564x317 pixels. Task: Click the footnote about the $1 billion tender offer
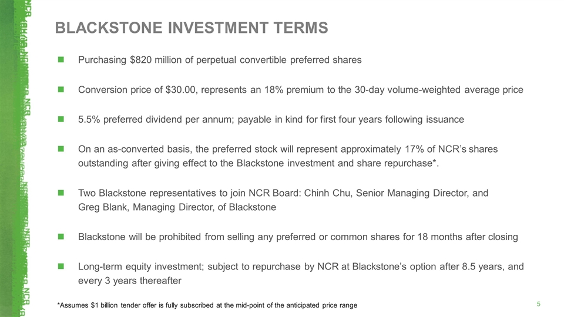click(206, 306)
